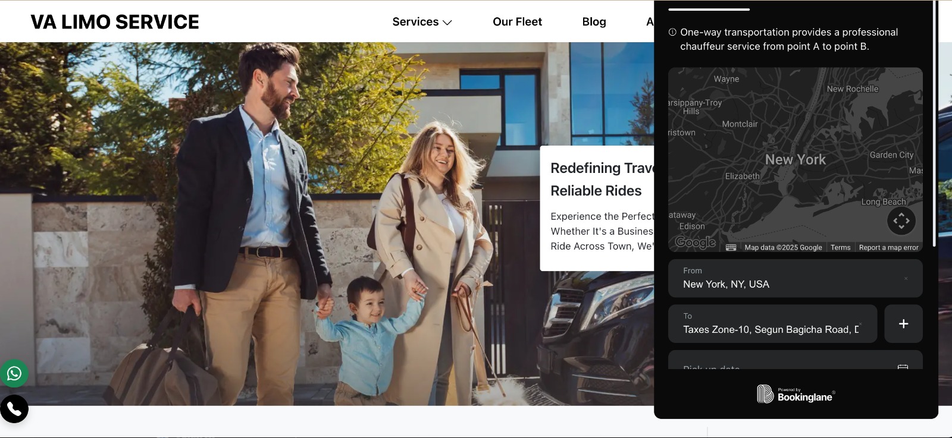Add a stop with the plus button
The height and width of the screenshot is (438, 952).
point(903,324)
